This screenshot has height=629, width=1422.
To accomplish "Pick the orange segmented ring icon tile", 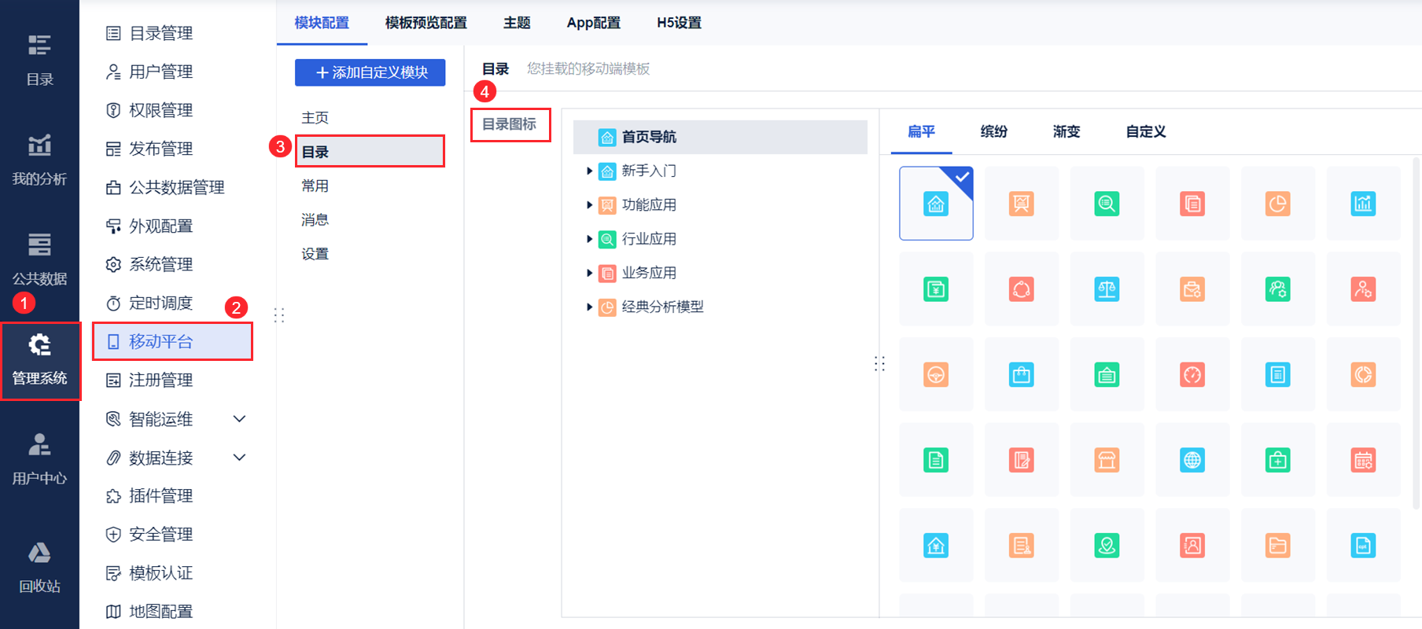I will click(1363, 374).
